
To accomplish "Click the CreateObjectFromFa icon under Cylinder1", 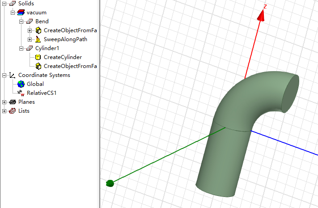I will coord(38,66).
